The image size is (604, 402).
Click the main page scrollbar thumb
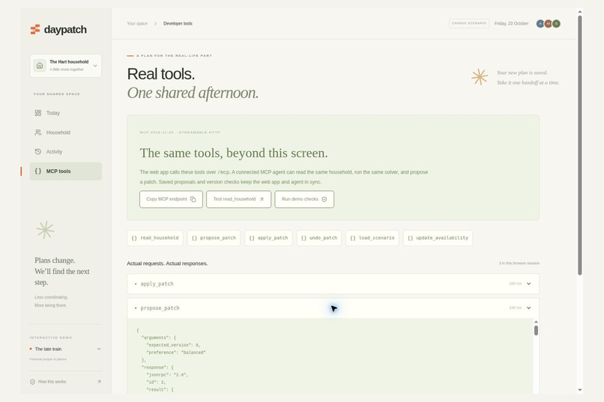point(580,145)
